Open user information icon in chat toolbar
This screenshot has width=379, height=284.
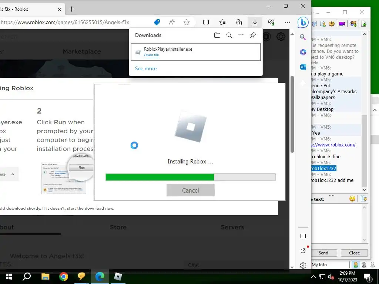(x=323, y=24)
